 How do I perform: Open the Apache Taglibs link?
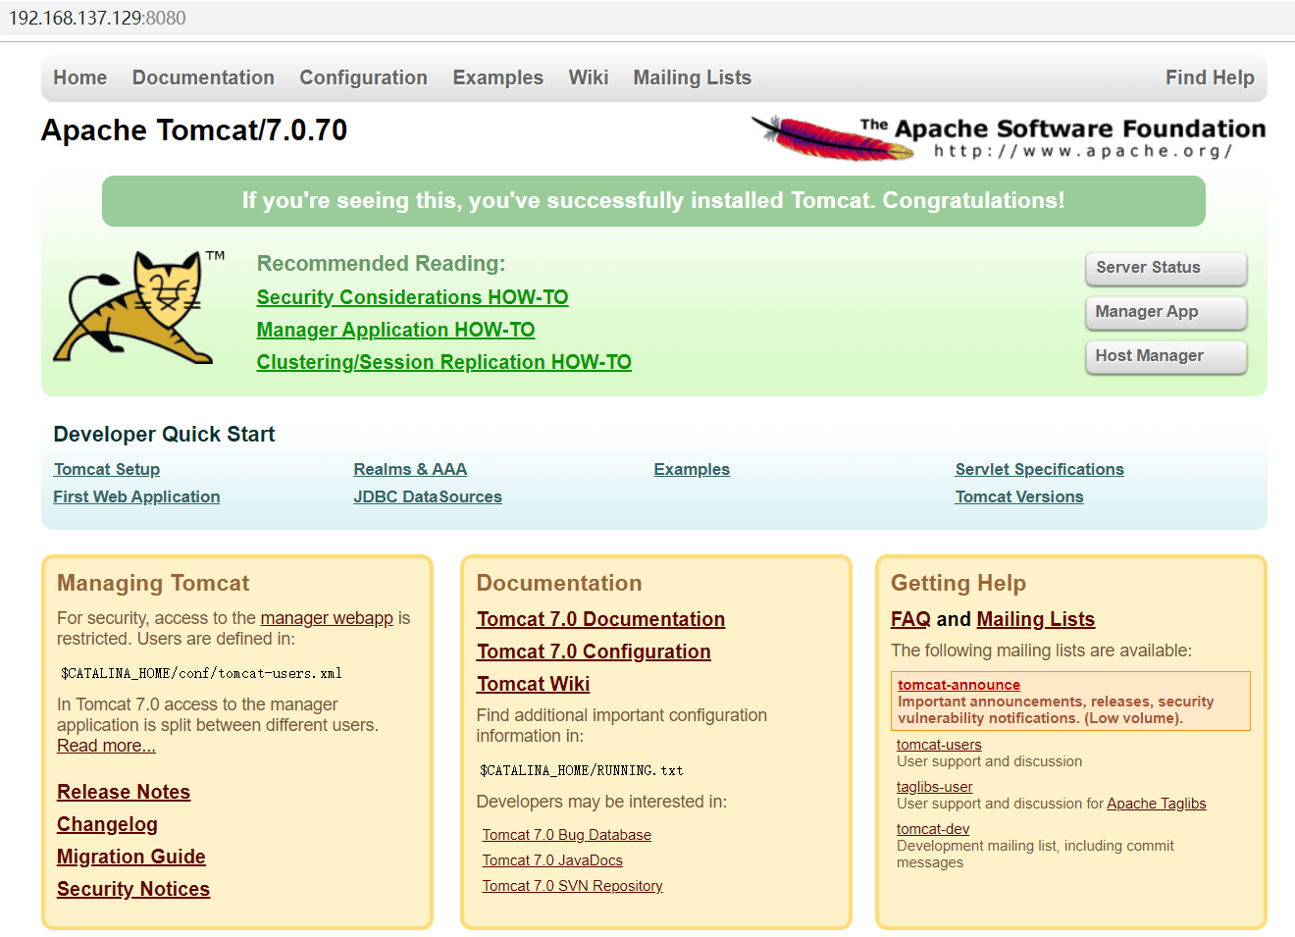pos(1157,804)
